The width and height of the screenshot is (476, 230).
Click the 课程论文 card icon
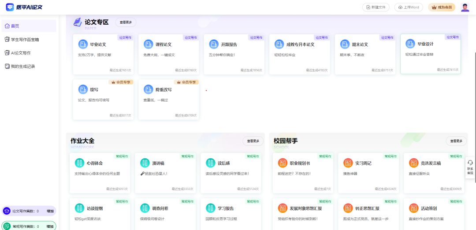coord(149,44)
